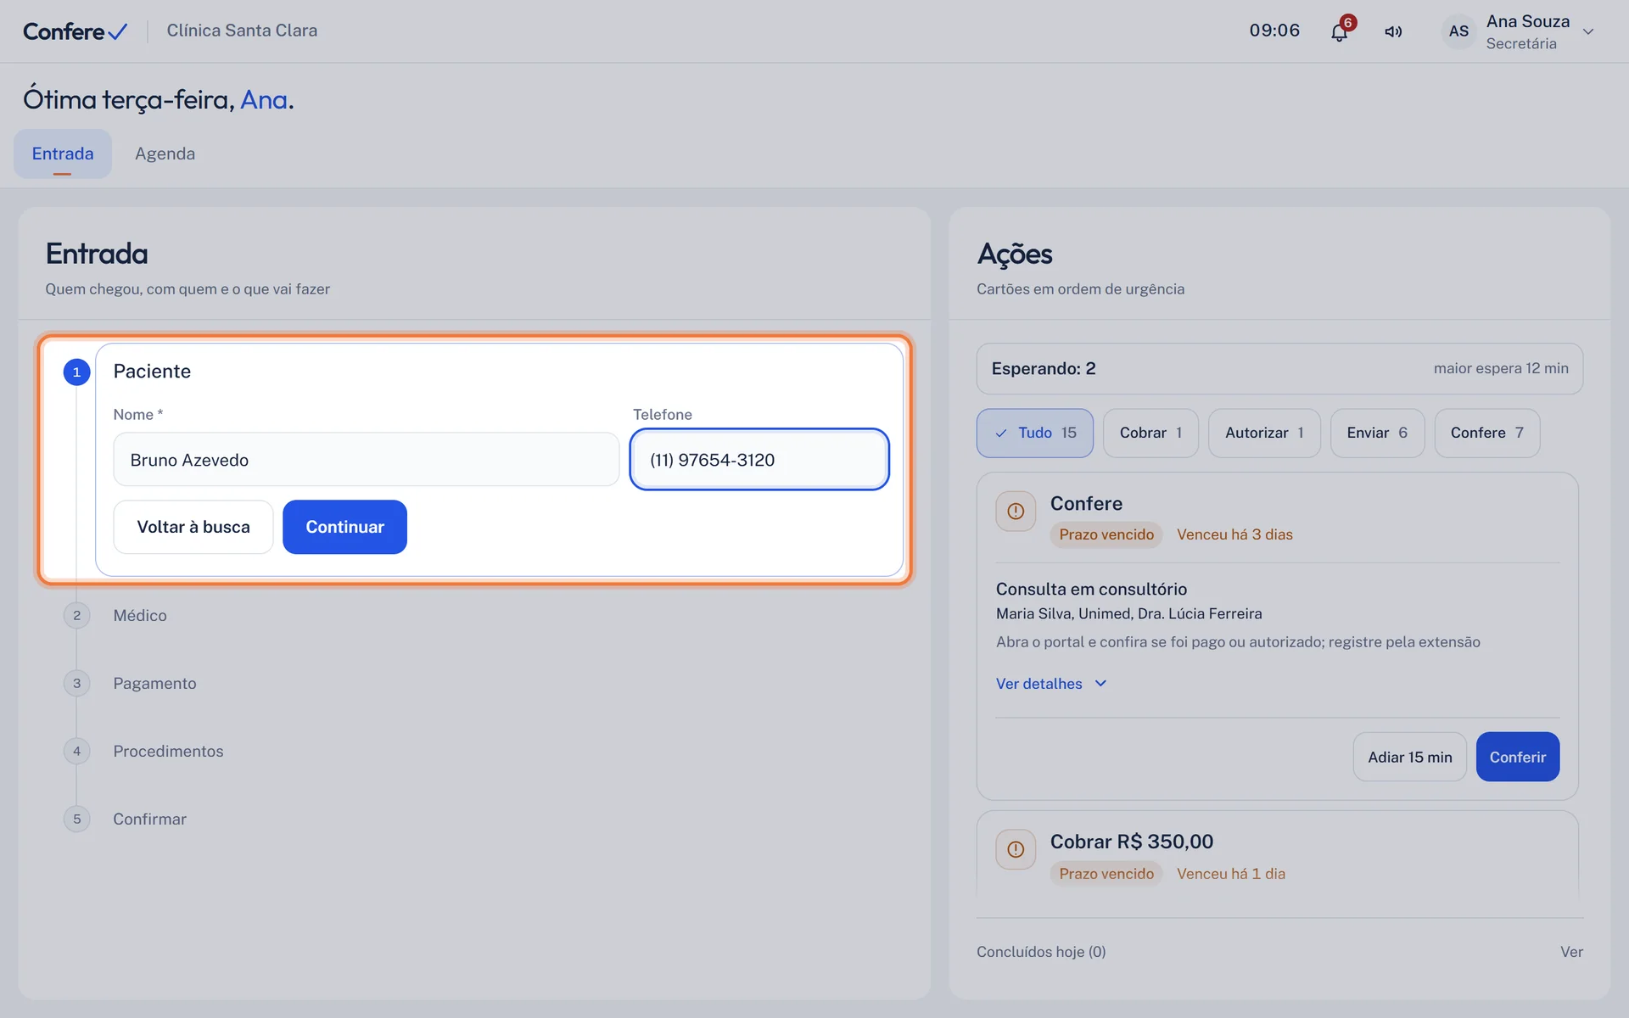Image resolution: width=1629 pixels, height=1018 pixels.
Task: Click the Cobrar R$ 350,00 card title
Action: [x=1131, y=842]
